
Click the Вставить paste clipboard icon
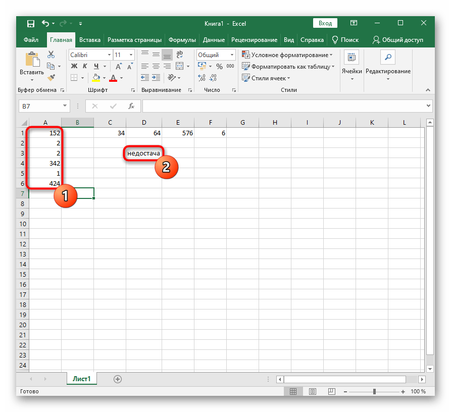point(32,60)
